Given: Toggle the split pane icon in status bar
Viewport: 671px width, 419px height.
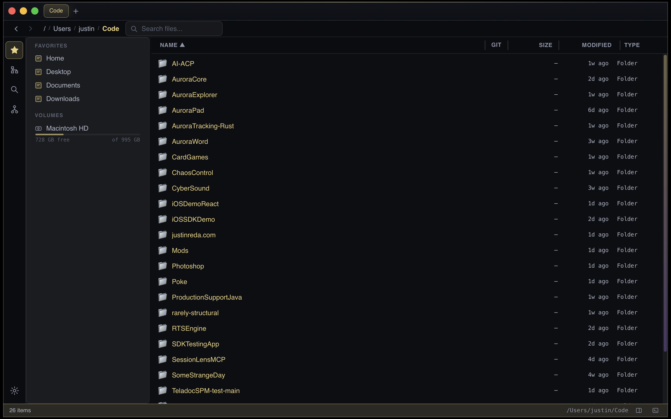Looking at the screenshot, I should tap(639, 410).
